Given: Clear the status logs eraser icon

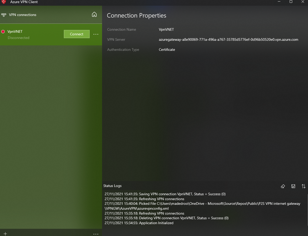Looking at the screenshot, I should [x=283, y=186].
